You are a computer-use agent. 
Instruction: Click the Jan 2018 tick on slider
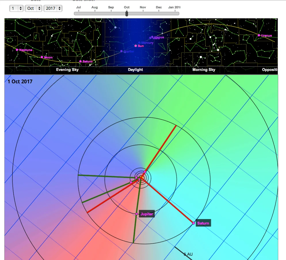point(175,11)
